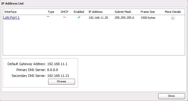This screenshot has height=101, width=188.
Task: Click the DHCP dash for LAN Port 1
Action: tap(65, 17)
